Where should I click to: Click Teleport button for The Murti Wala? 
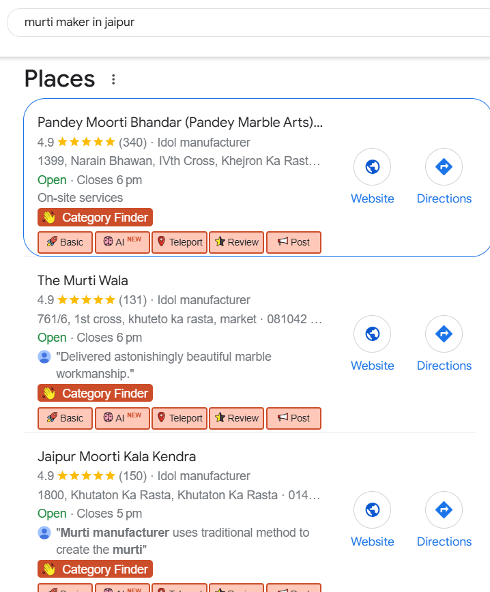click(179, 418)
